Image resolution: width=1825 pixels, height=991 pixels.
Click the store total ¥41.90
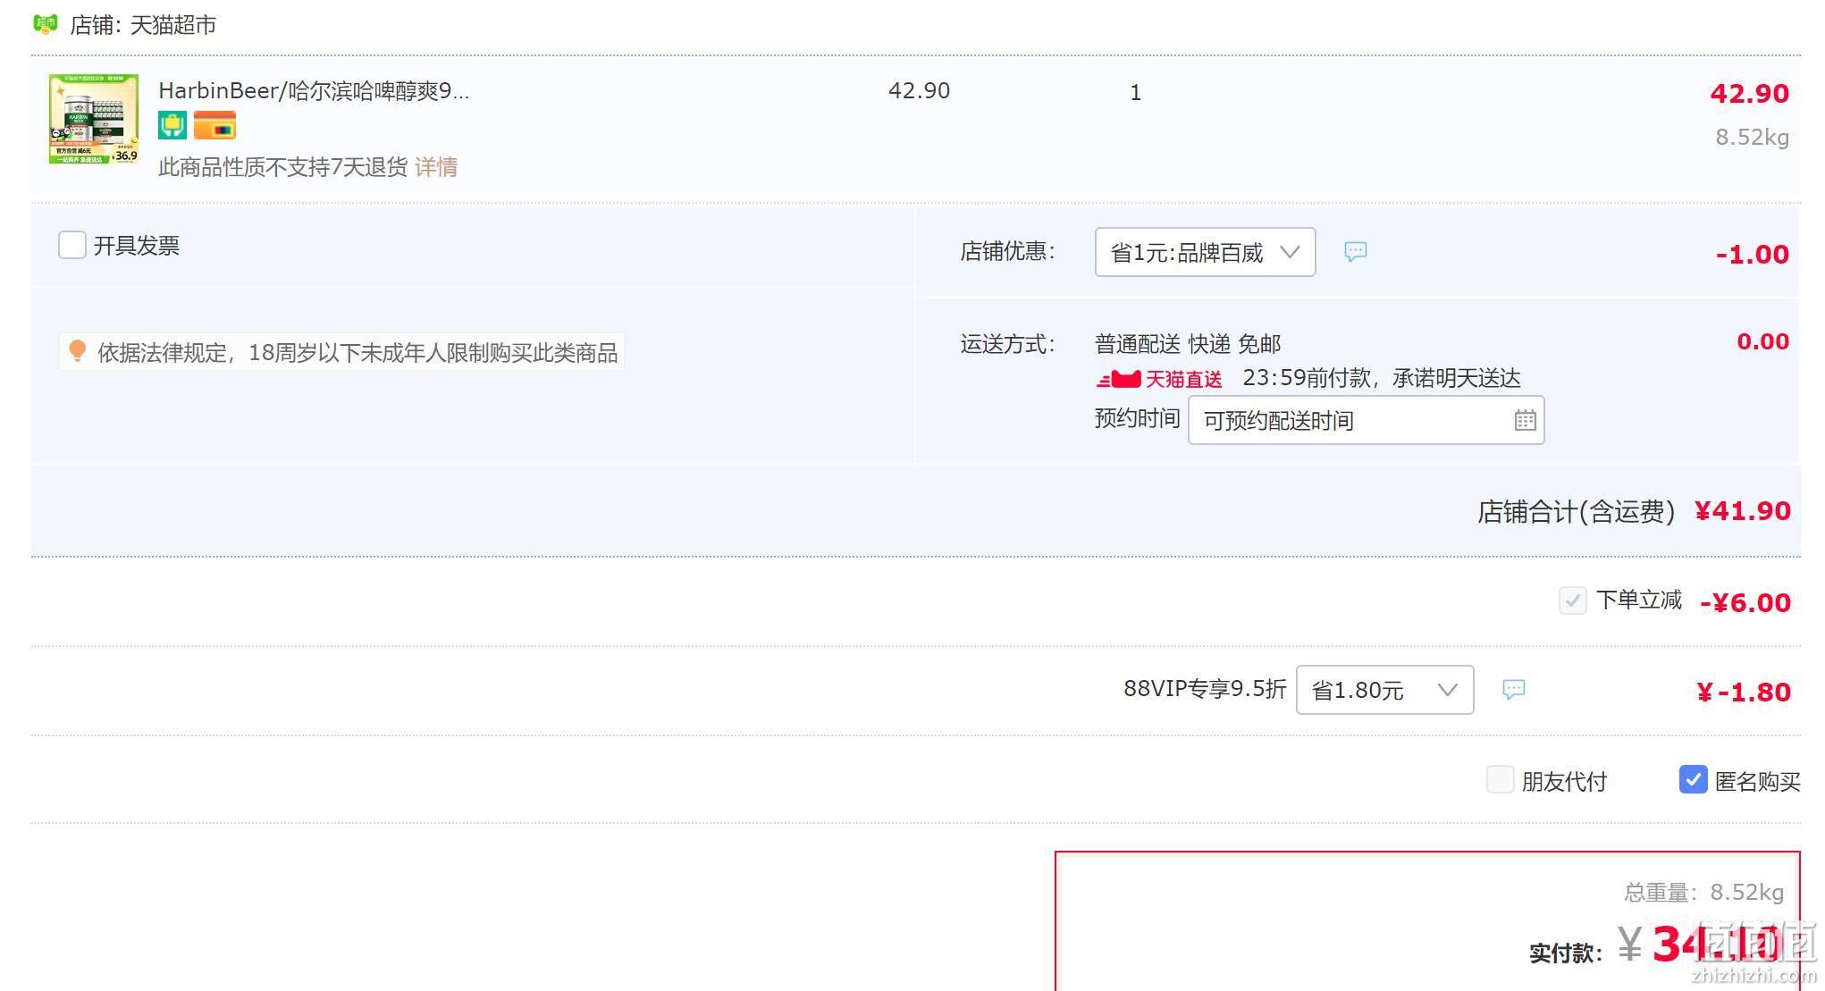(1743, 511)
